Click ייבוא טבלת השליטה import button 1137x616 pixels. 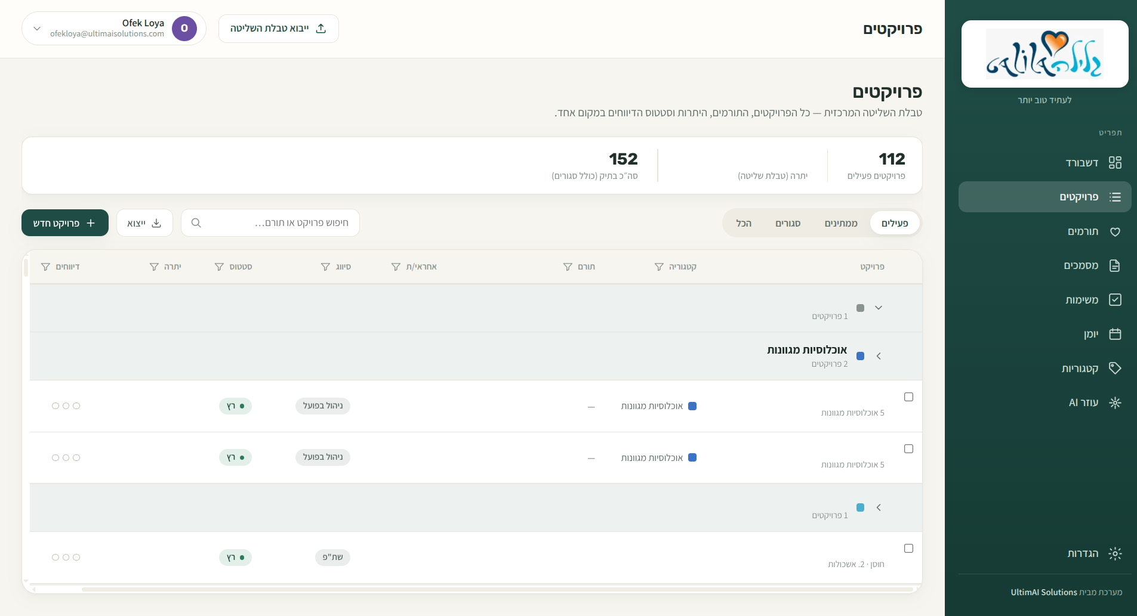pyautogui.click(x=279, y=29)
